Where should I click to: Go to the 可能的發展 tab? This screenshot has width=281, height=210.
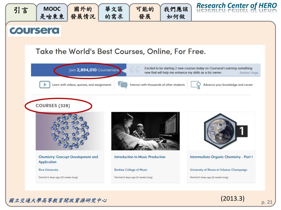[145, 13]
